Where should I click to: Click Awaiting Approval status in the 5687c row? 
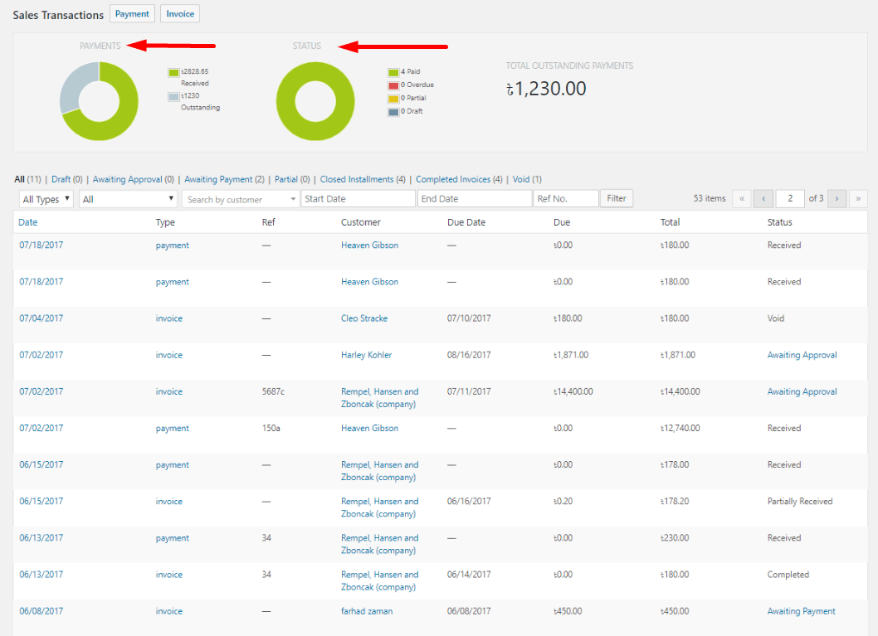click(802, 391)
